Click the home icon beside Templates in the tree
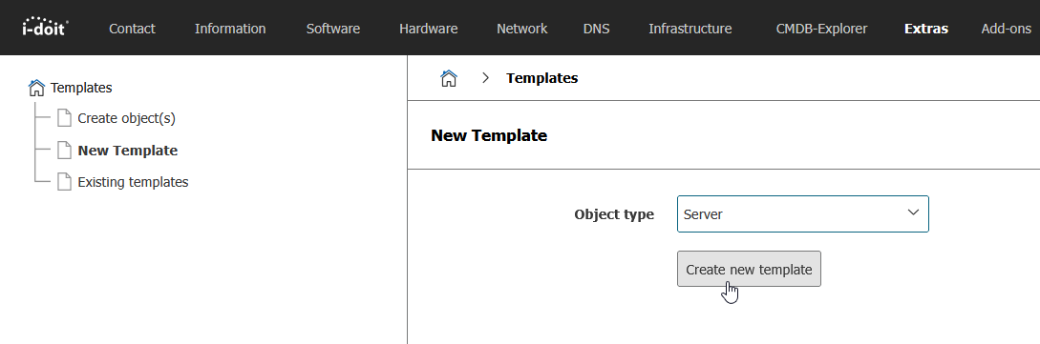 (37, 88)
